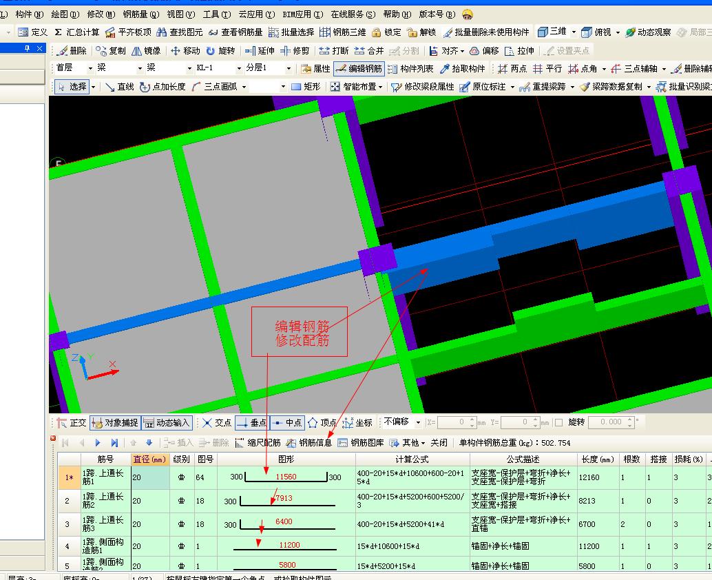Show 钢筋三维 rebar 3D view
Image resolution: width=712 pixels, height=580 pixels.
click(342, 32)
